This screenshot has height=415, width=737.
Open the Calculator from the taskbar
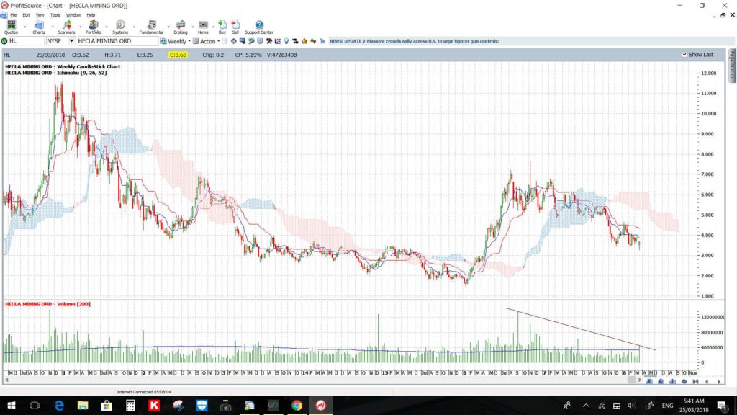130,405
